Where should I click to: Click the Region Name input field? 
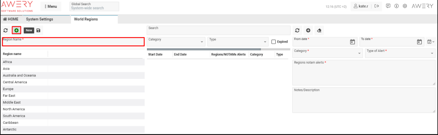point(73,43)
